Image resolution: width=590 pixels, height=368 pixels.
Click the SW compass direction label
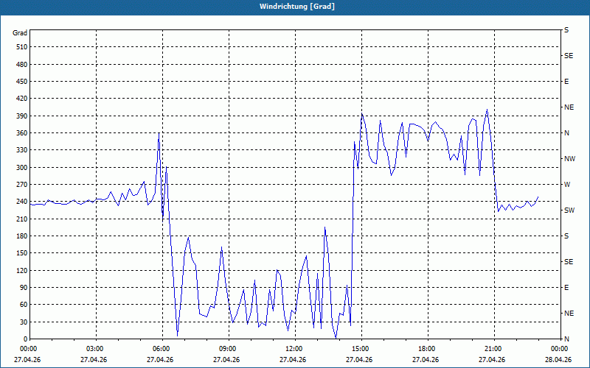pyautogui.click(x=569, y=210)
